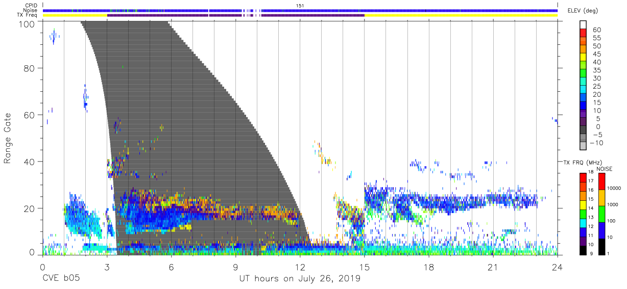The width and height of the screenshot is (627, 289).
Task: Click the red top segment of TX FRQ colorbar
Action: click(583, 177)
